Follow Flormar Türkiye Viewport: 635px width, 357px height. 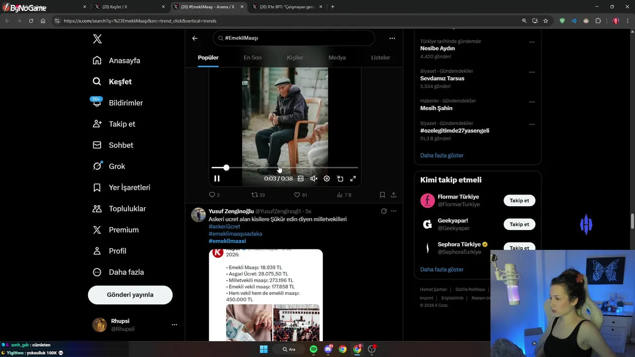pos(519,200)
